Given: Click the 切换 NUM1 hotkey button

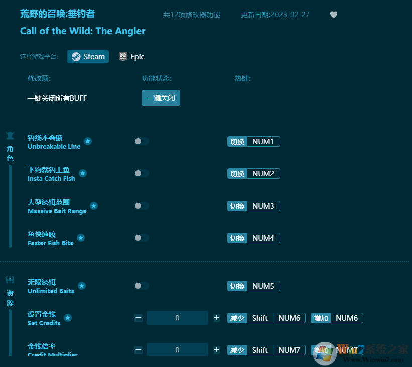Looking at the screenshot, I should point(253,142).
